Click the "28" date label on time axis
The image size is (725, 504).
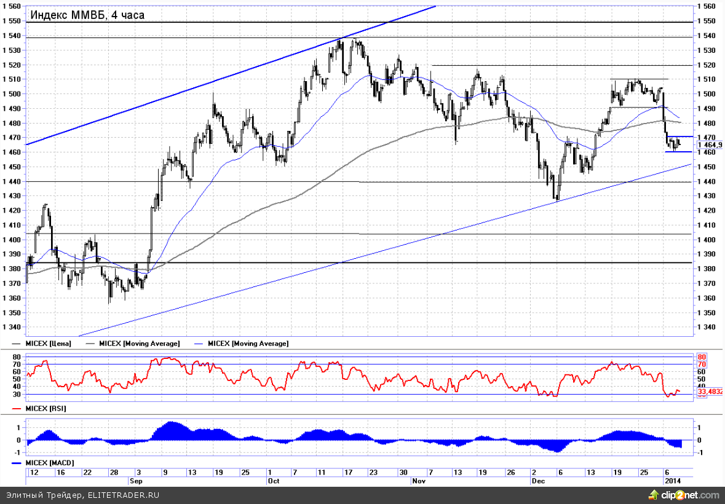click(114, 473)
